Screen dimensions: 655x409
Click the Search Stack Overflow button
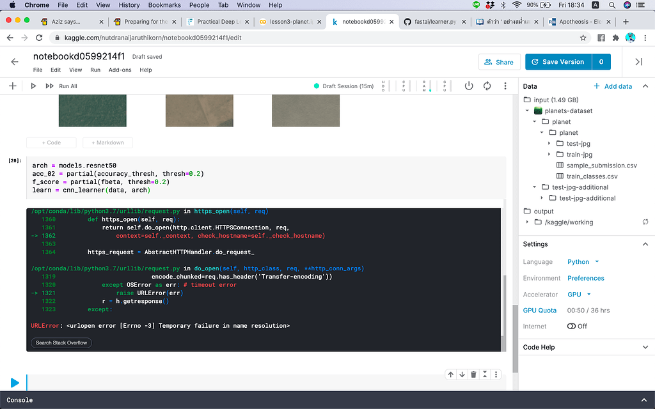(x=61, y=343)
